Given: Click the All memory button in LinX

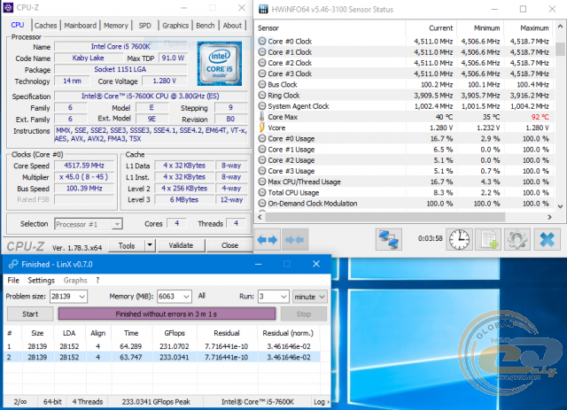Looking at the screenshot, I should click(x=202, y=296).
